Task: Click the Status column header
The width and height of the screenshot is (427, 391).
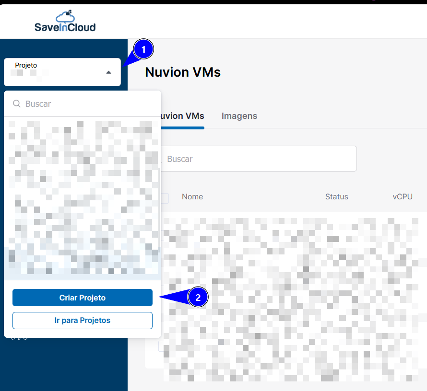Action: tap(337, 196)
